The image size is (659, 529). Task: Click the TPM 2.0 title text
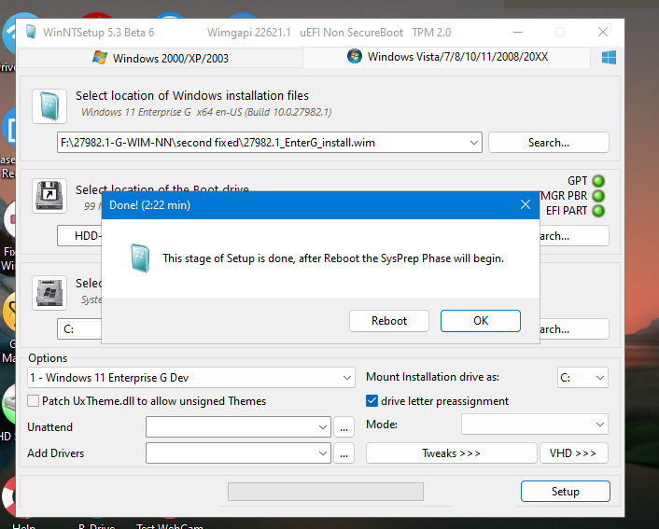point(431,33)
